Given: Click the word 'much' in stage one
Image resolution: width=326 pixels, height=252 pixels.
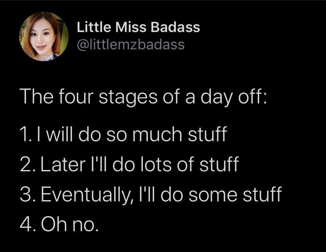Looking at the screenshot, I should [x=157, y=134].
